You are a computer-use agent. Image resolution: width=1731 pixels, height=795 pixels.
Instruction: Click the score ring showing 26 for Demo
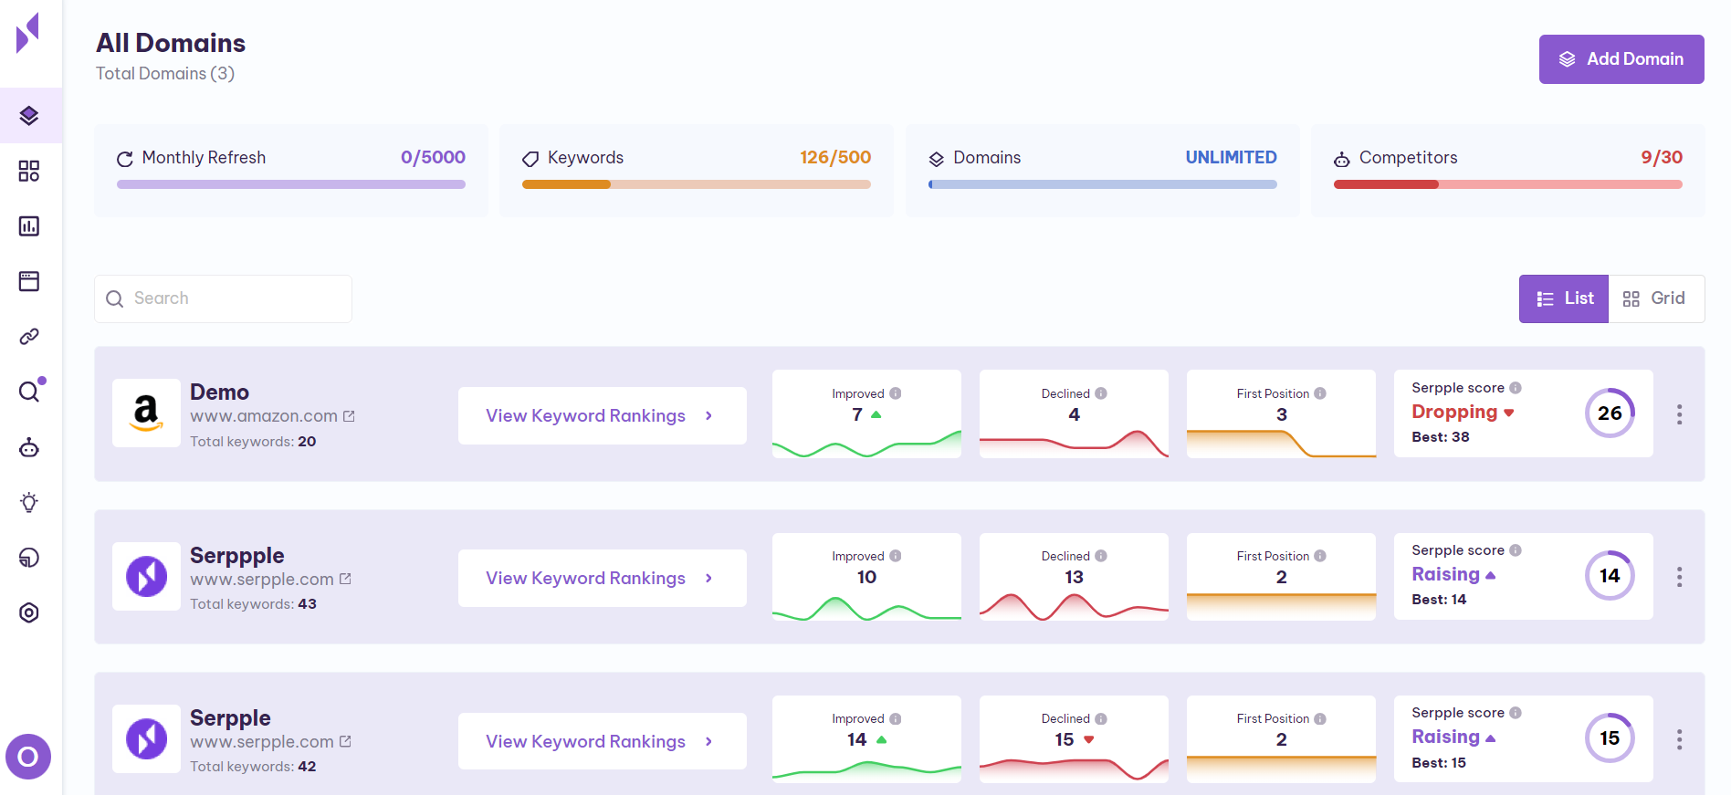point(1610,413)
